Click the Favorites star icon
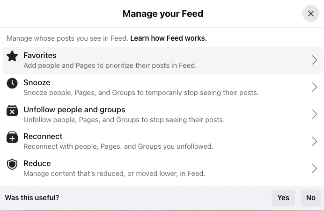 pyautogui.click(x=12, y=56)
